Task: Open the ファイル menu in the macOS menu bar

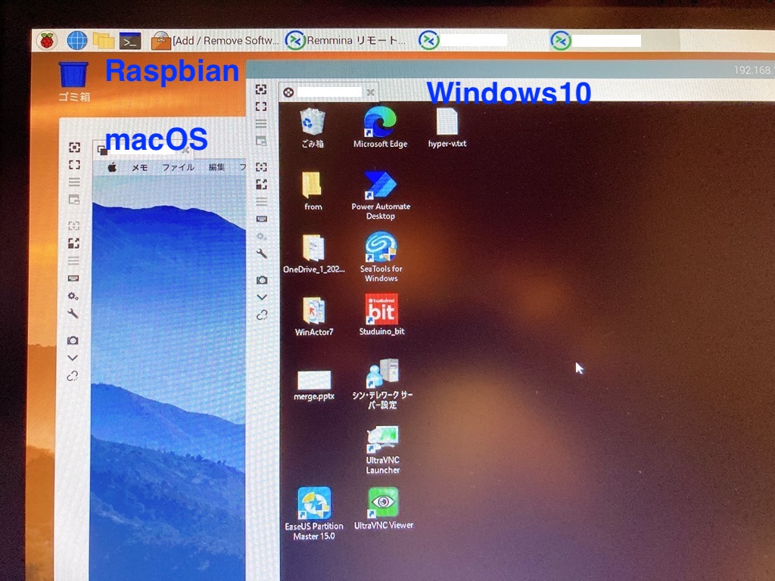Action: pos(179,167)
